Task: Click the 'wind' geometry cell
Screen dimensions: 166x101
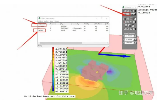Action: tap(74, 30)
